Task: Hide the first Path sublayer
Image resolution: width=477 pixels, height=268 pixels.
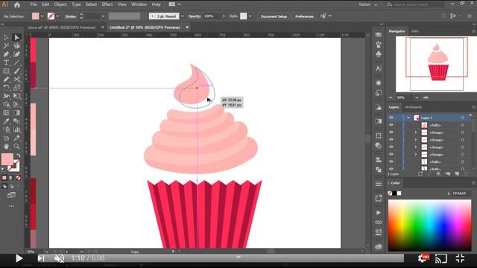Action: point(391,125)
